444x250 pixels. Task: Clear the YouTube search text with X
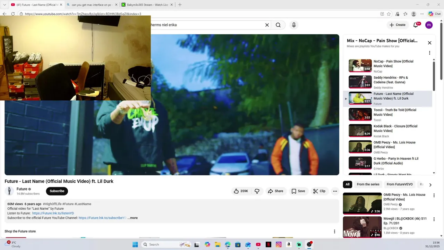[x=267, y=25]
